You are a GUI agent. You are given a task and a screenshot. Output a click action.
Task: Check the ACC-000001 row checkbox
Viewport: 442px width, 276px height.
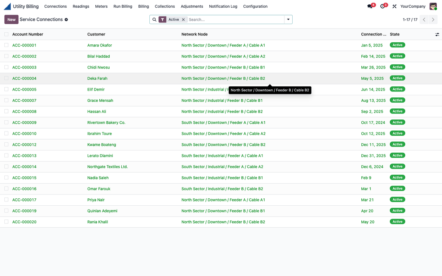(6, 45)
